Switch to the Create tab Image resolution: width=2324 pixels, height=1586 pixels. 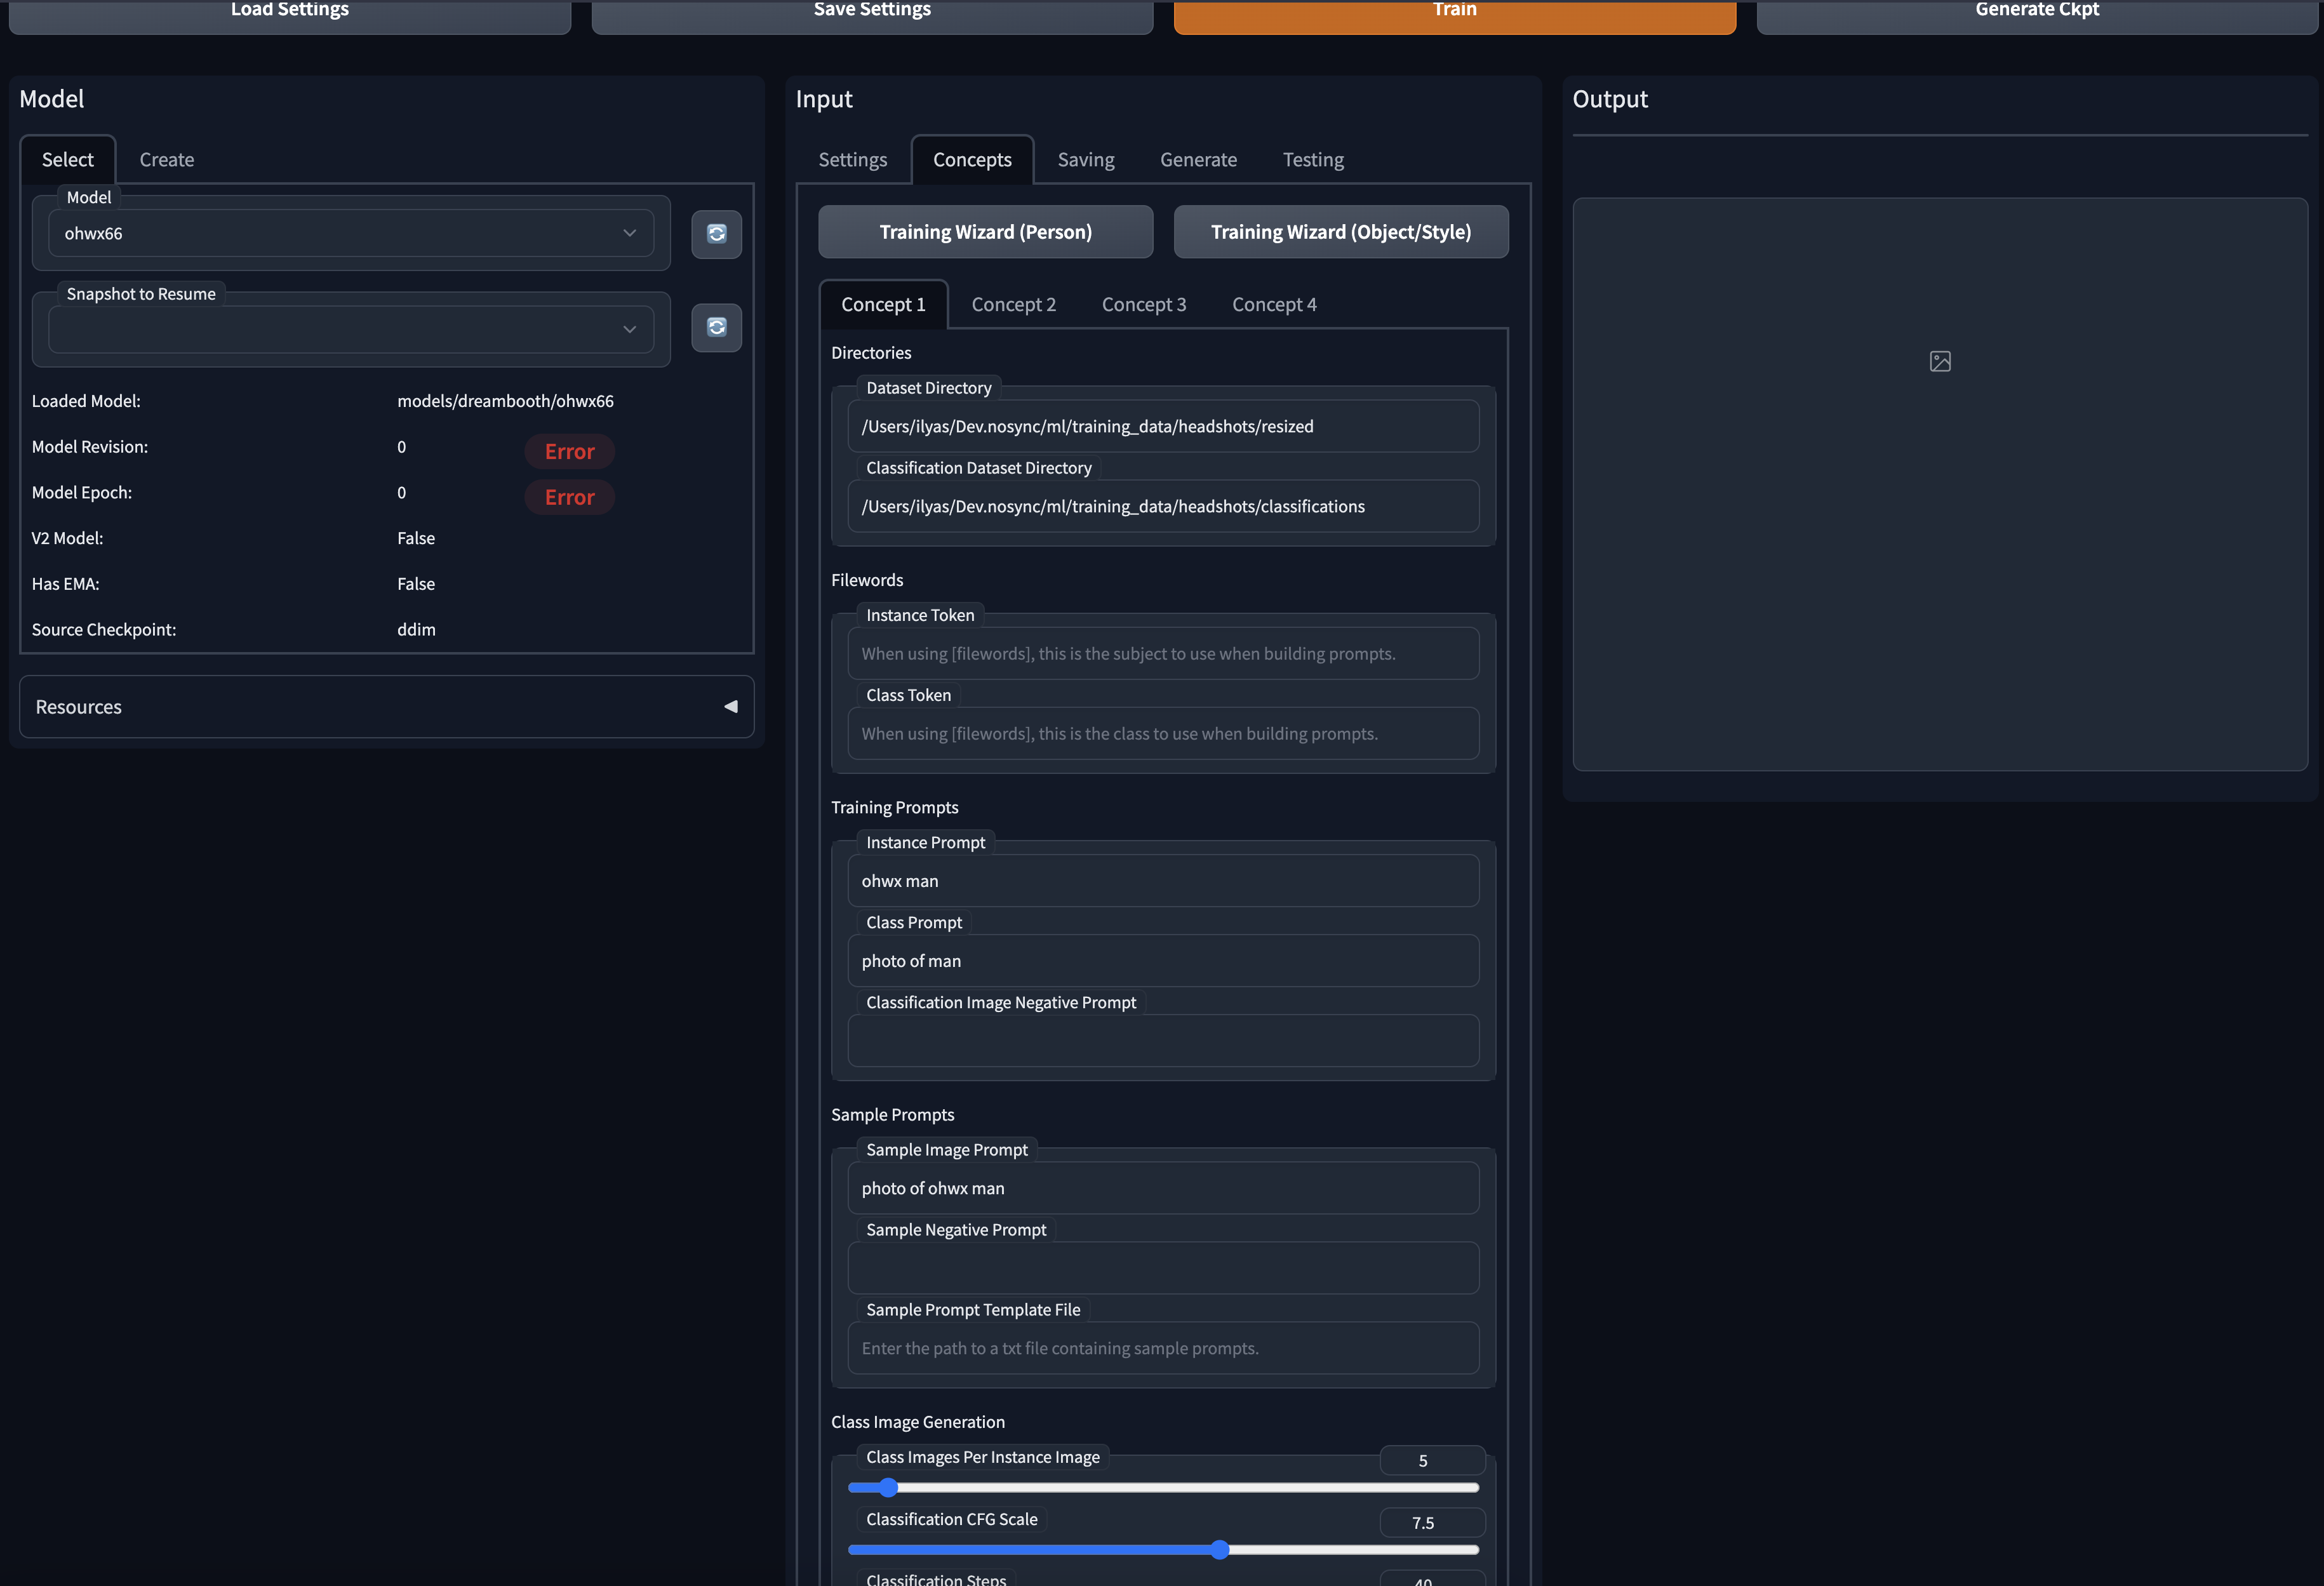click(x=167, y=160)
